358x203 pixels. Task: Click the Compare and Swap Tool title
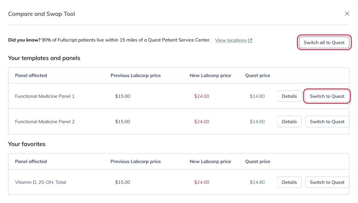coord(42,14)
